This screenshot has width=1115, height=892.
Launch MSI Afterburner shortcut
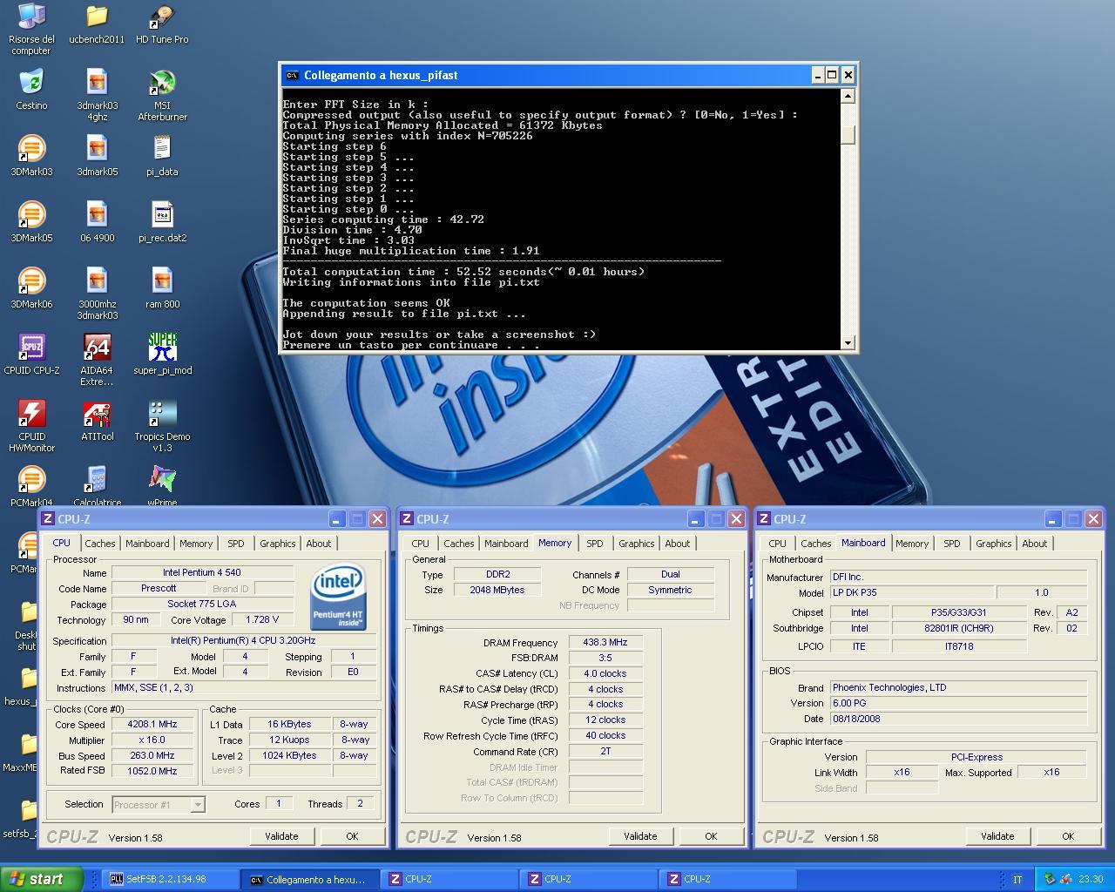162,95
